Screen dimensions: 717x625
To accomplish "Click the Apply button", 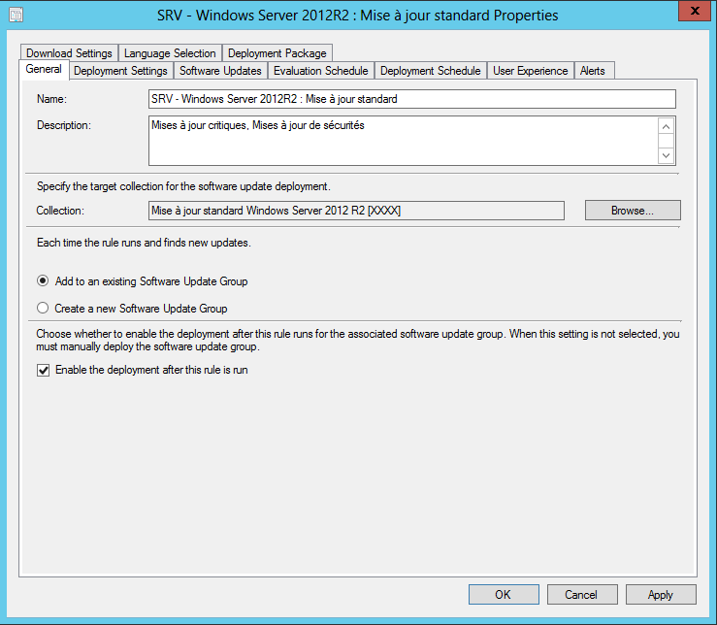I will point(661,594).
